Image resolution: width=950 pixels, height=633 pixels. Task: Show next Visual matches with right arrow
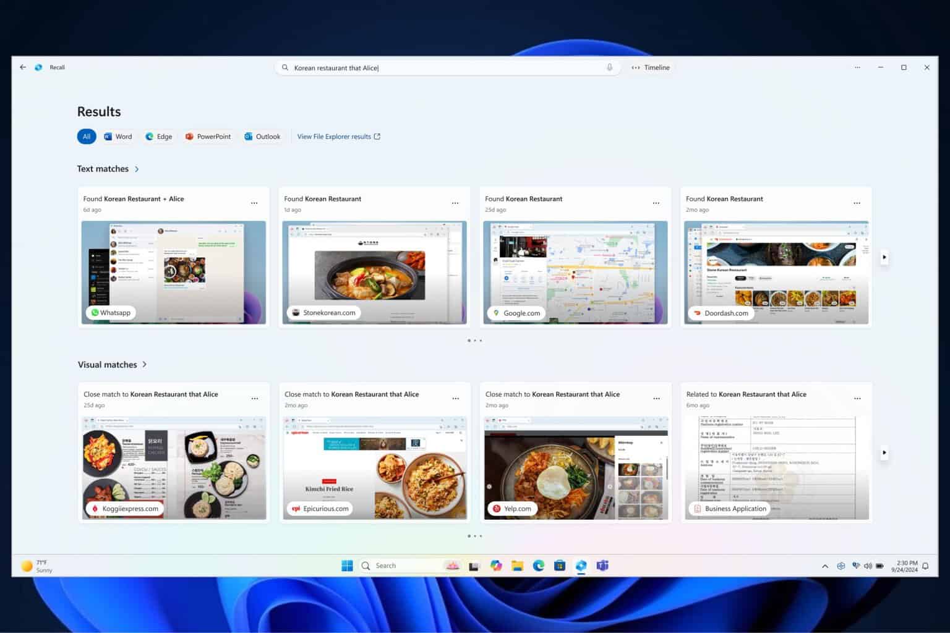point(884,452)
